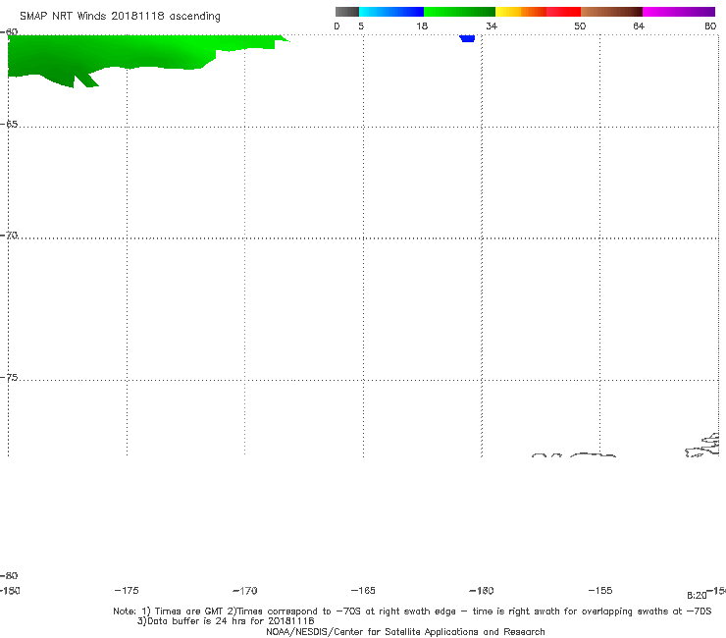Click the latitude label '-80' on the left axis

click(x=9, y=576)
